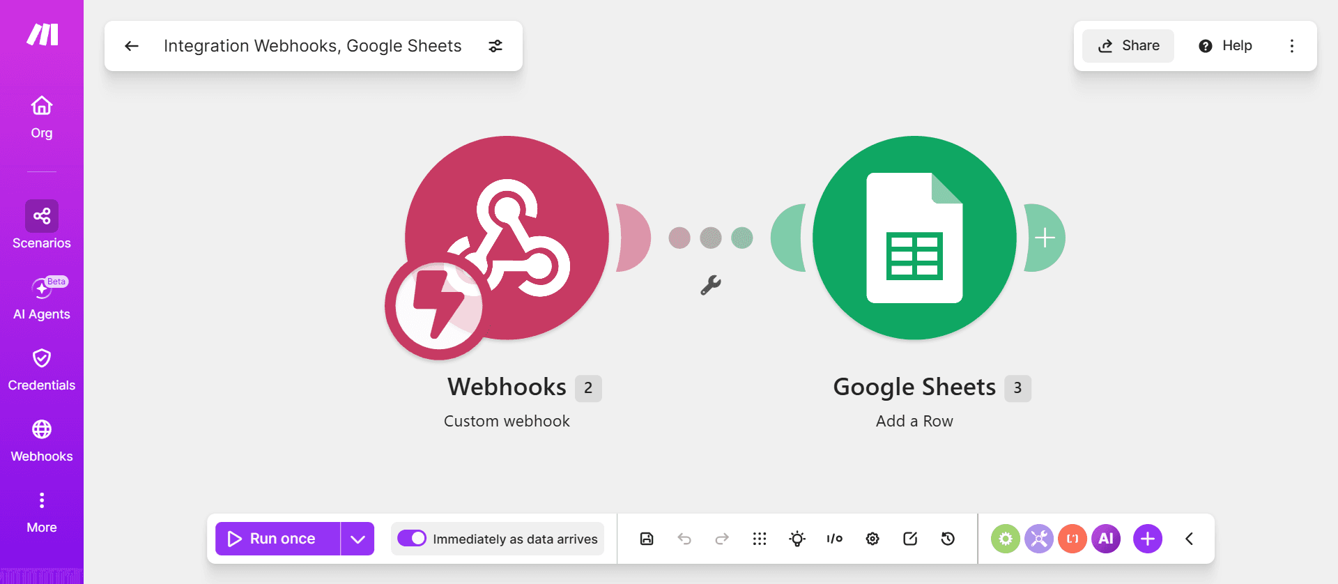Open the Scenarios section
The height and width of the screenshot is (584, 1338).
tap(42, 225)
